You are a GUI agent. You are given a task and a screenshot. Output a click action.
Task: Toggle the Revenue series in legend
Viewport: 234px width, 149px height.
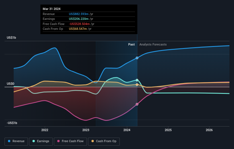click(x=16, y=141)
